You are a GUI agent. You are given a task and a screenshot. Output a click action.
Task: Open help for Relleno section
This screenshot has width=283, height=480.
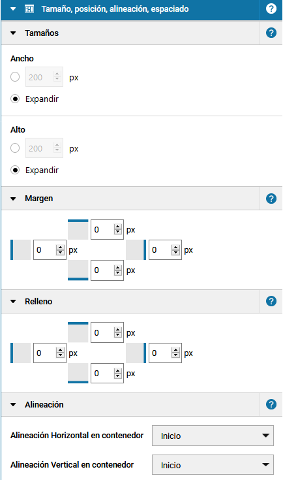[271, 301]
